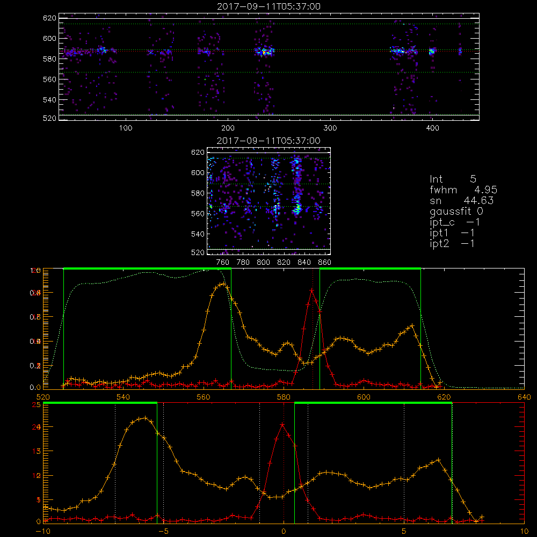
Task: Click the 'ipt_c -1' text
Action: 455,222
